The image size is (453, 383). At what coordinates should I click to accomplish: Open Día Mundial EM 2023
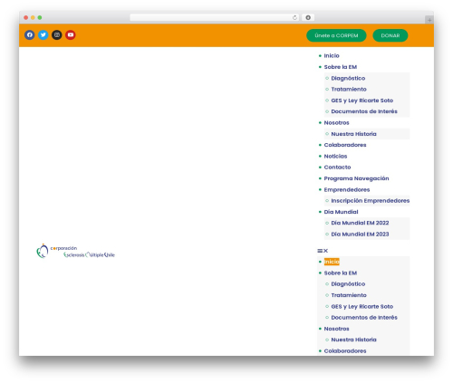click(360, 235)
